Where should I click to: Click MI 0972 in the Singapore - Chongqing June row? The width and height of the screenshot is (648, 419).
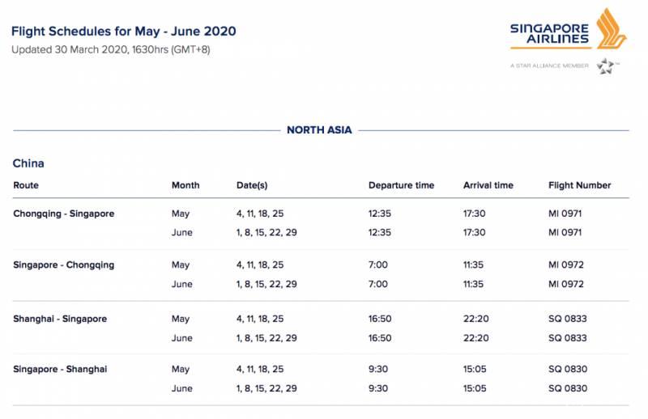pos(565,285)
